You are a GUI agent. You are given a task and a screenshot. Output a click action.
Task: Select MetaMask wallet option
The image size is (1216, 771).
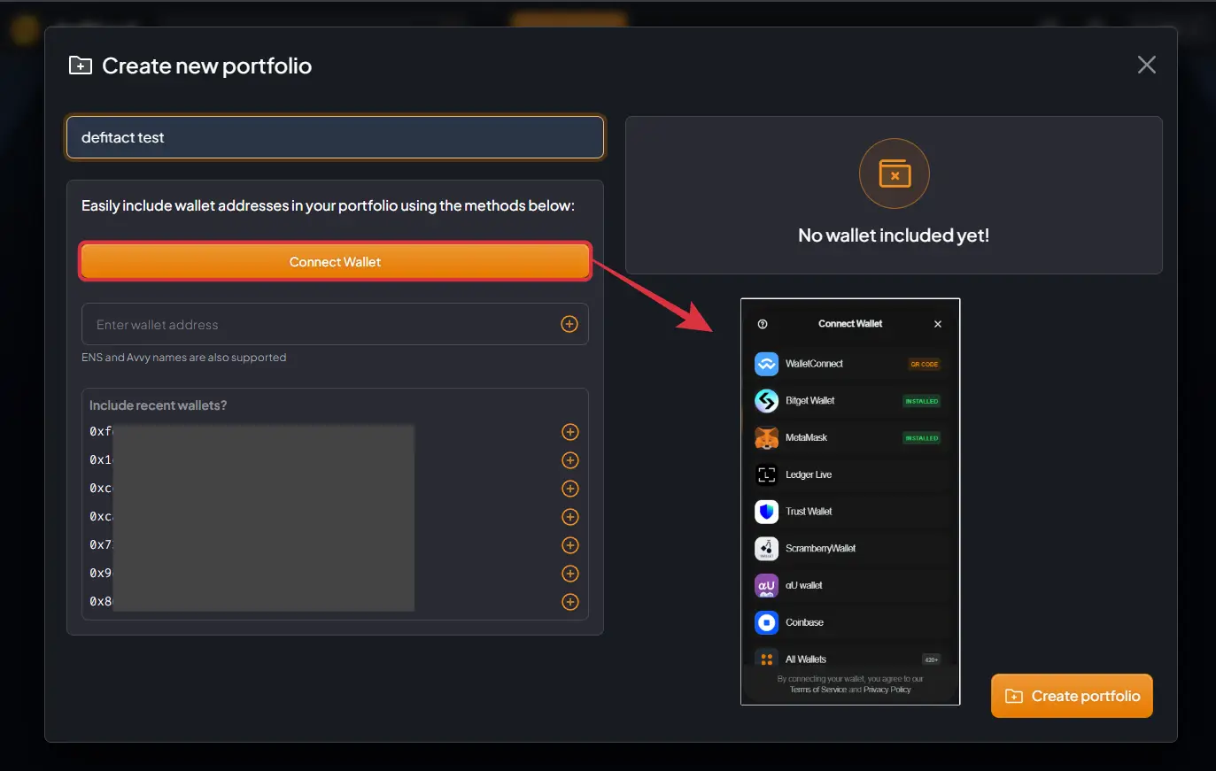[x=848, y=437]
